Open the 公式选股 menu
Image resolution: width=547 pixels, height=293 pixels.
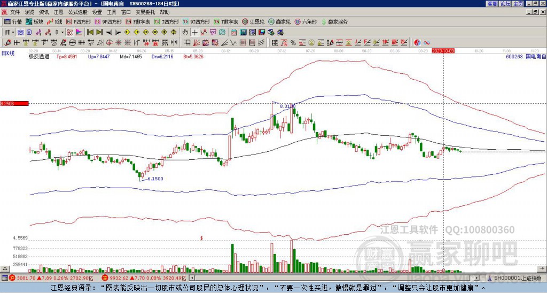78,12
